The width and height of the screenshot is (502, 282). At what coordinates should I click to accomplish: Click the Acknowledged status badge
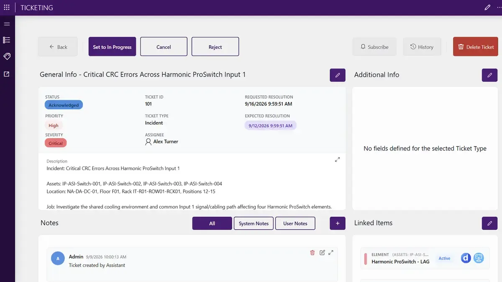(x=64, y=105)
